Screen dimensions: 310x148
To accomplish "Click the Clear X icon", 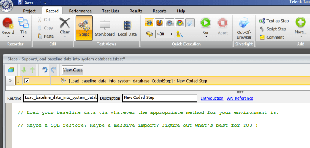I will [65, 23].
